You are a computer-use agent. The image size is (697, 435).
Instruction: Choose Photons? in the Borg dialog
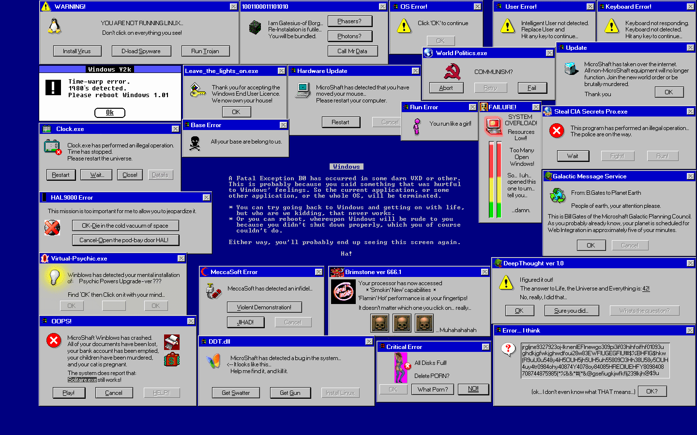tap(349, 36)
